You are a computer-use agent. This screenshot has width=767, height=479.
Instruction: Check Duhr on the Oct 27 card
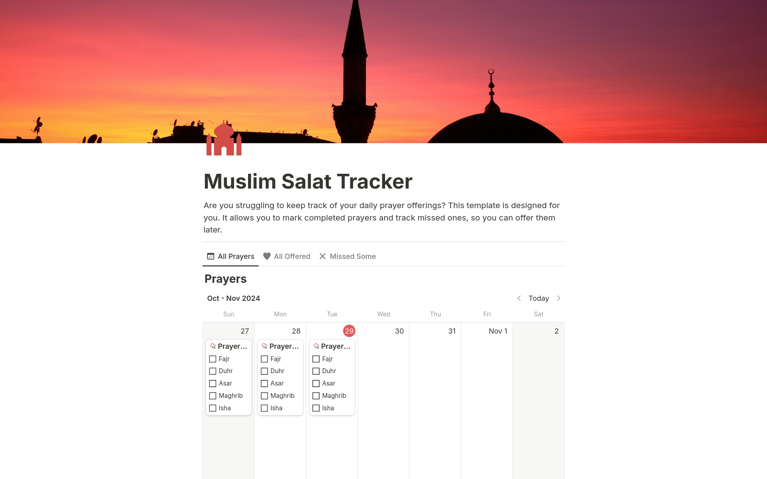[213, 371]
